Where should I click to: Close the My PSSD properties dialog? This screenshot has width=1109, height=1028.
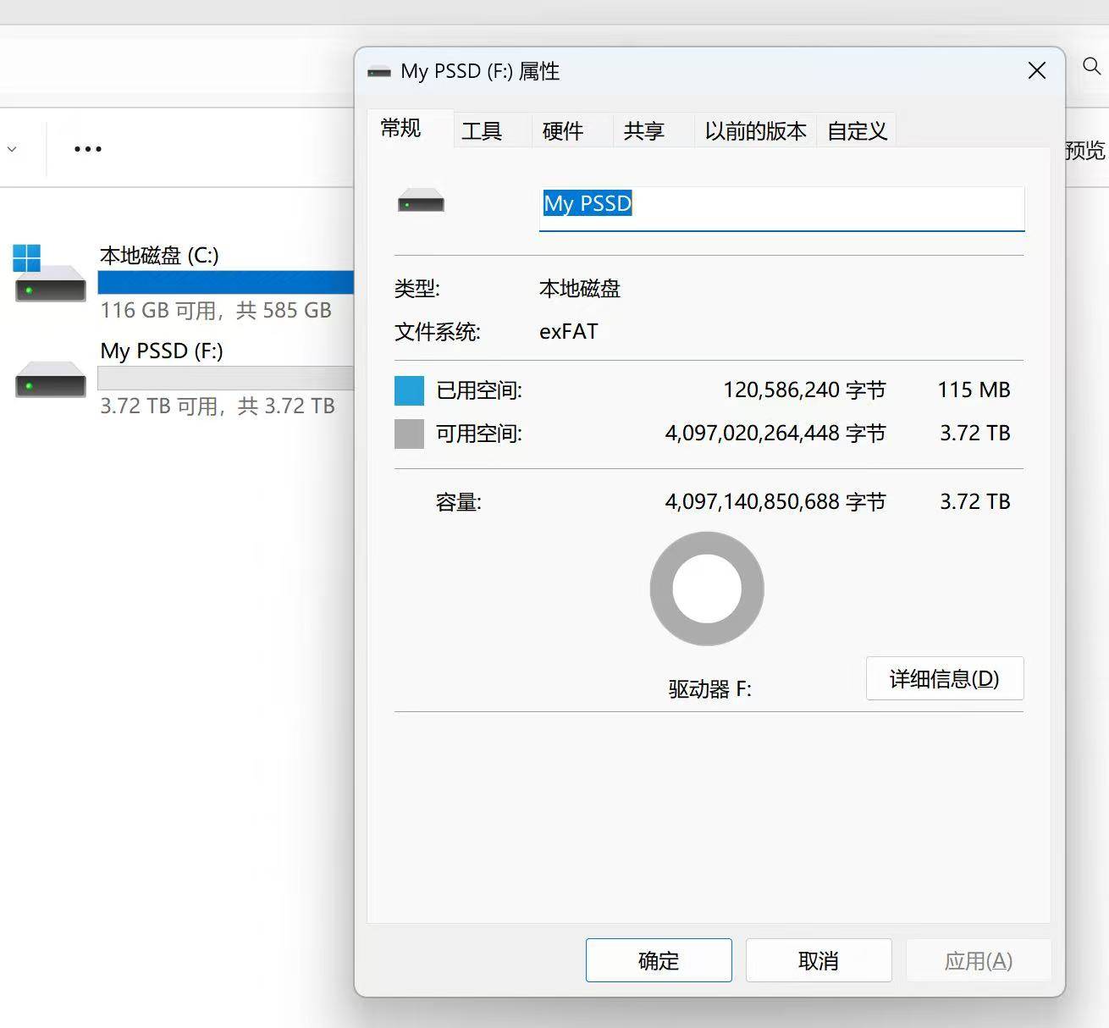1036,71
